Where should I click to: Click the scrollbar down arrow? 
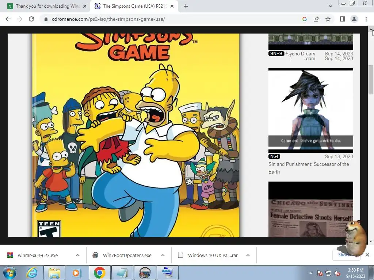[x=371, y=241]
